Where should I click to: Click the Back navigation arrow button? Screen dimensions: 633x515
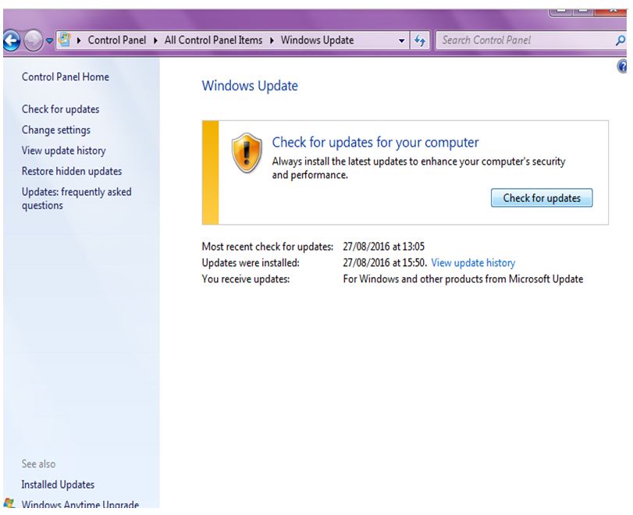pyautogui.click(x=11, y=41)
